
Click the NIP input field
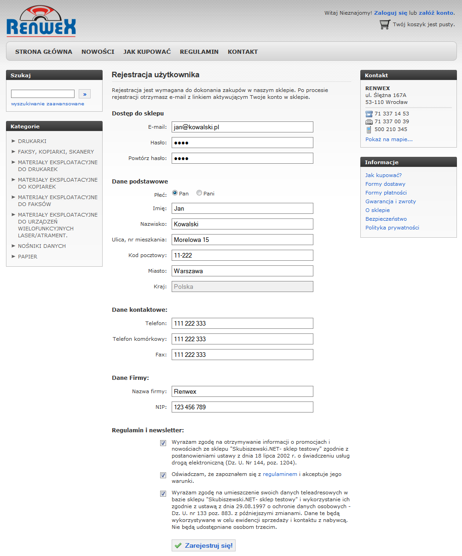243,407
